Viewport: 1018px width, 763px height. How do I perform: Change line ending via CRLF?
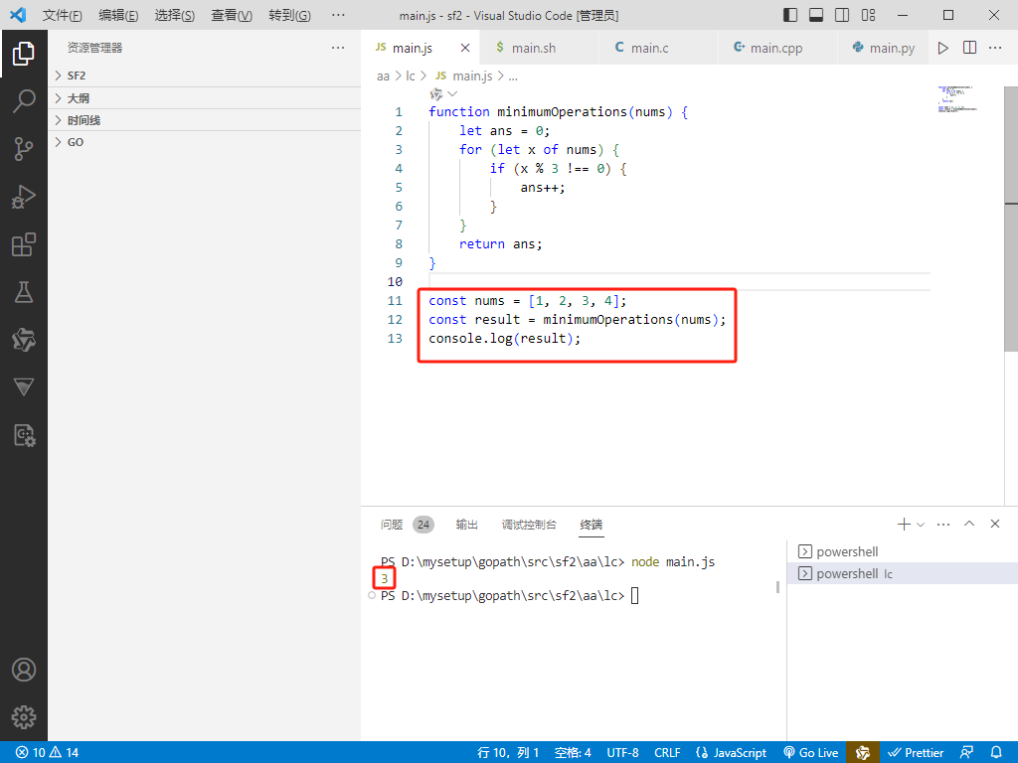click(x=667, y=752)
